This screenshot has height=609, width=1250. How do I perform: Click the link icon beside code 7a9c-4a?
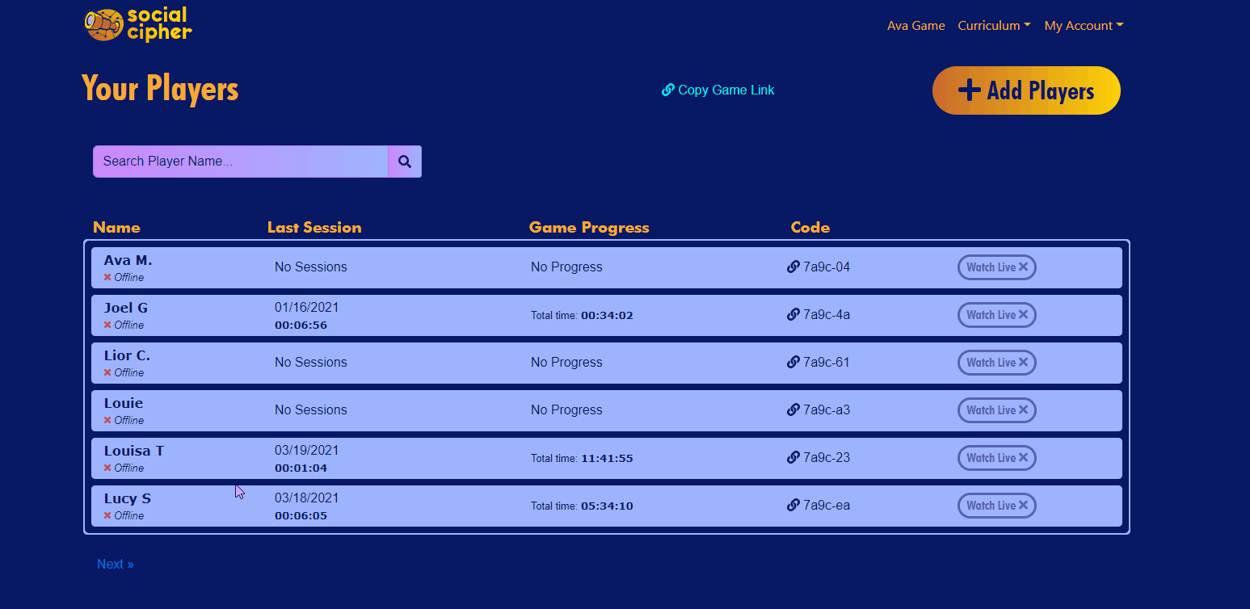point(793,315)
